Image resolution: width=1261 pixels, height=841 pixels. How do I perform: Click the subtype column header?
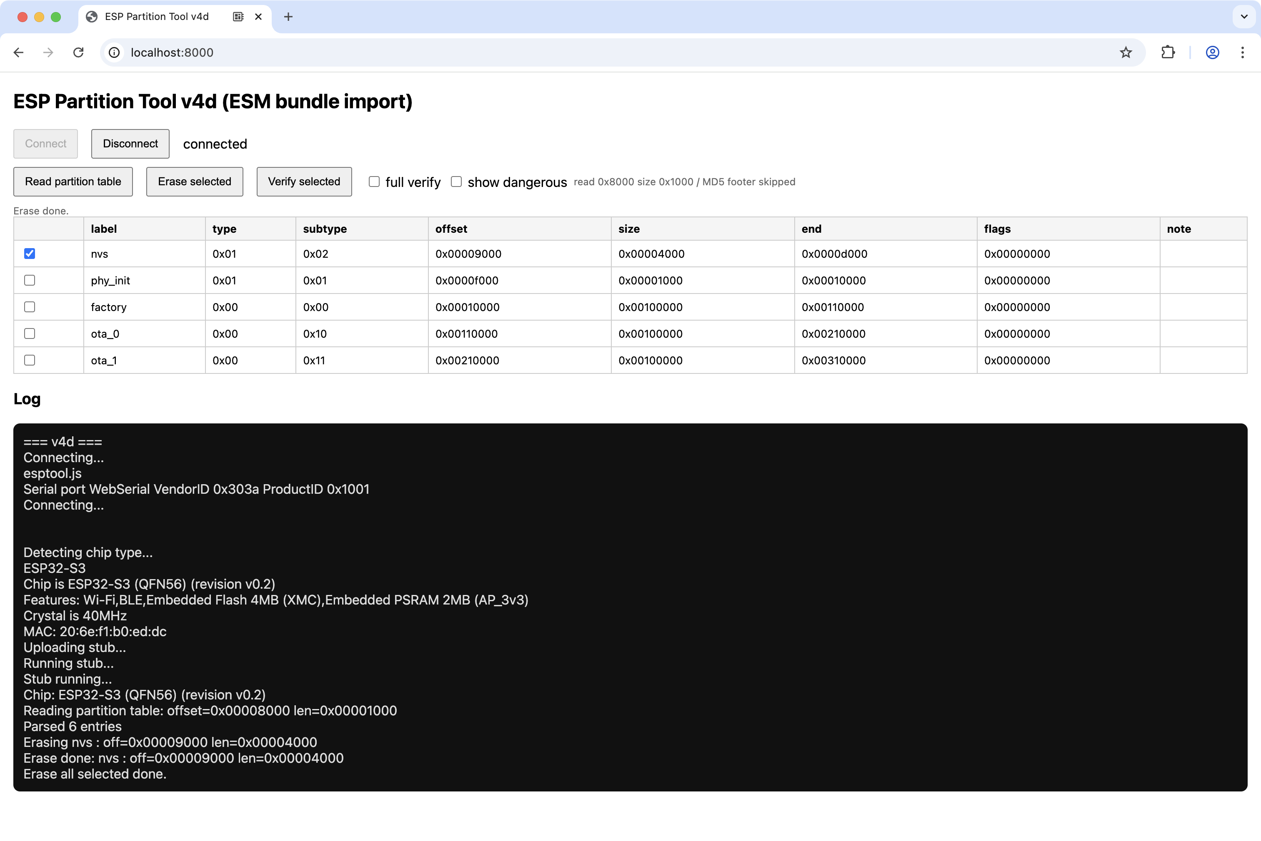(x=362, y=229)
